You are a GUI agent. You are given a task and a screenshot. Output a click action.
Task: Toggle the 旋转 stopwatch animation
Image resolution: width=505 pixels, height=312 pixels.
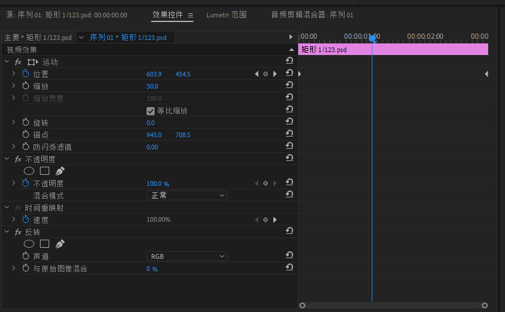(25, 122)
